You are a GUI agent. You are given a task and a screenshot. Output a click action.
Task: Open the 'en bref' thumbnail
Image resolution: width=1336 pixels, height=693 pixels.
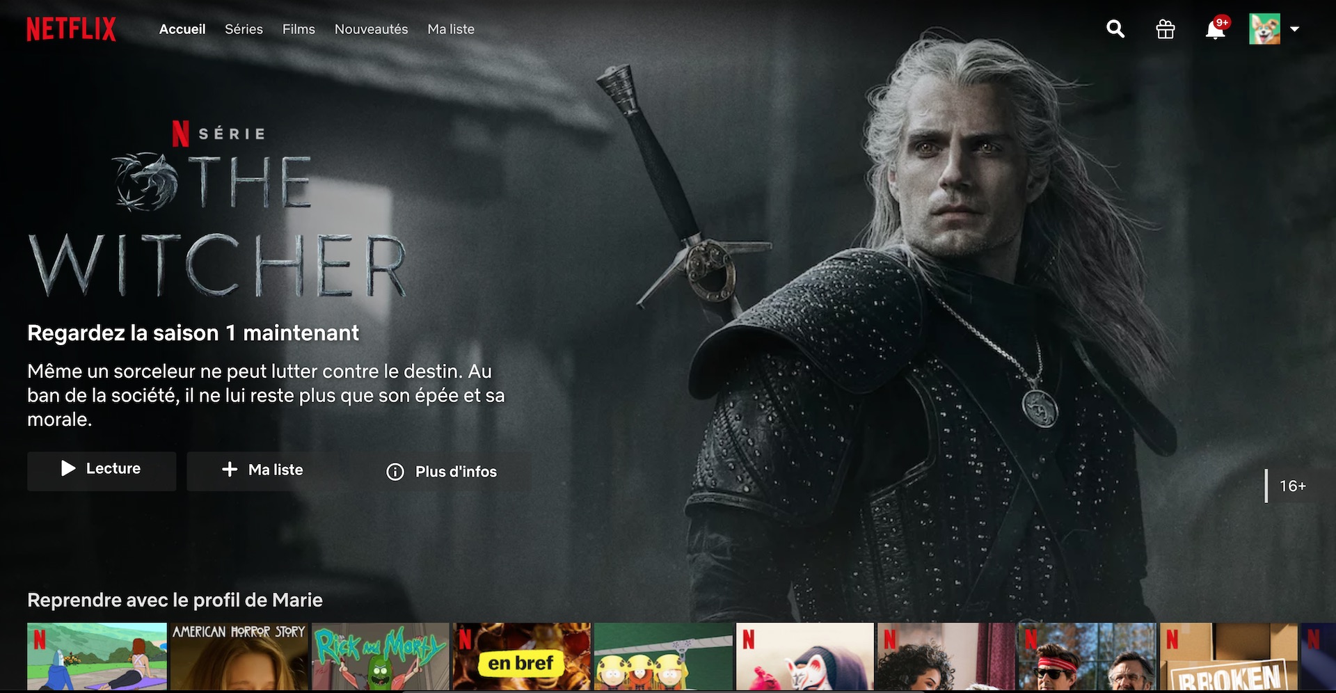522,657
